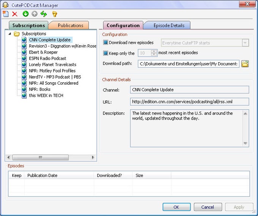Click globe icon beside this WEEK in TECH
The image size is (258, 216).
click(24, 96)
